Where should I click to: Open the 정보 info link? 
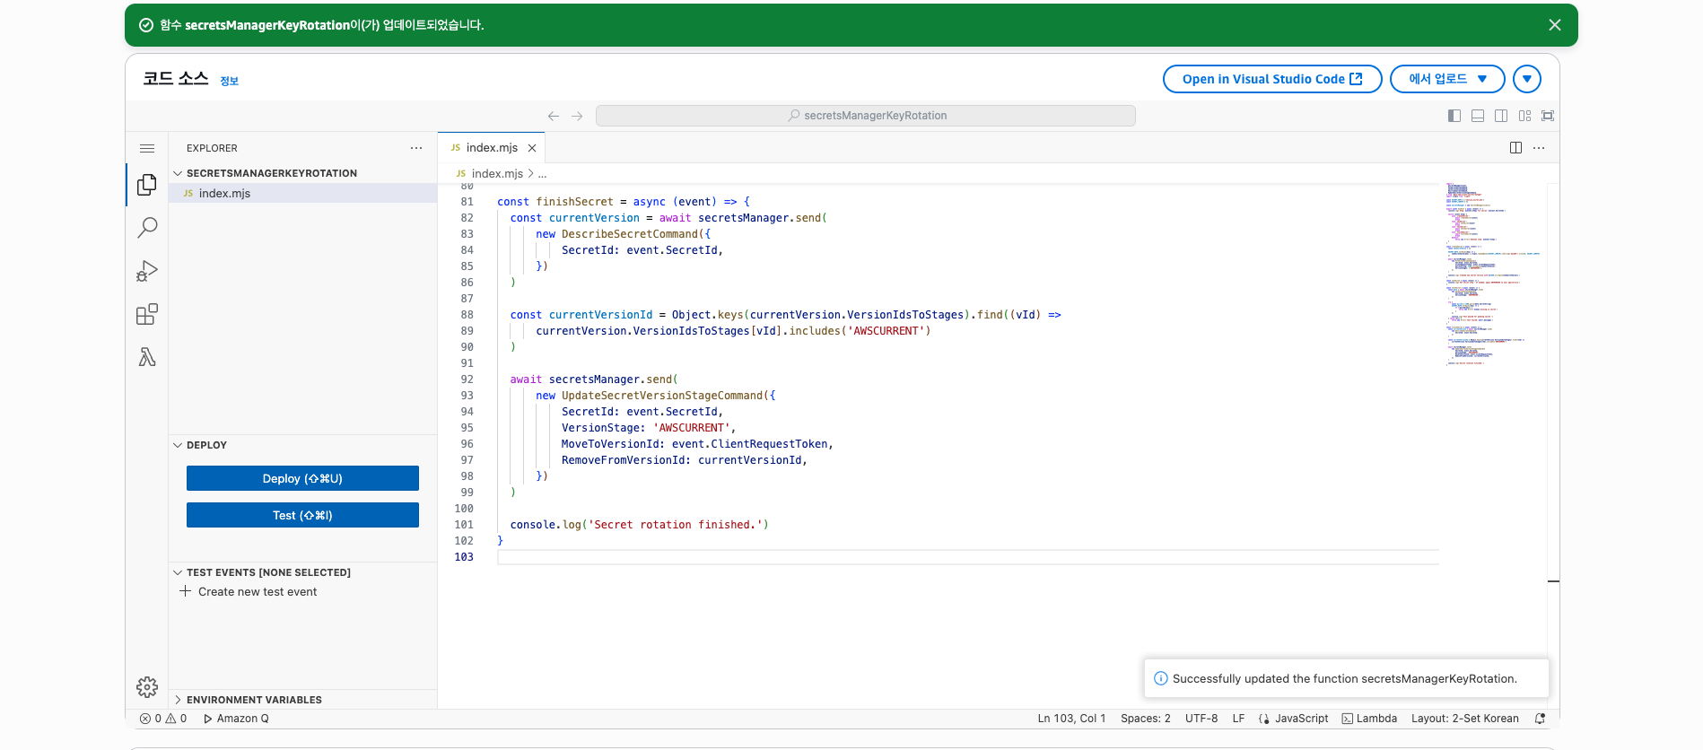(x=230, y=82)
